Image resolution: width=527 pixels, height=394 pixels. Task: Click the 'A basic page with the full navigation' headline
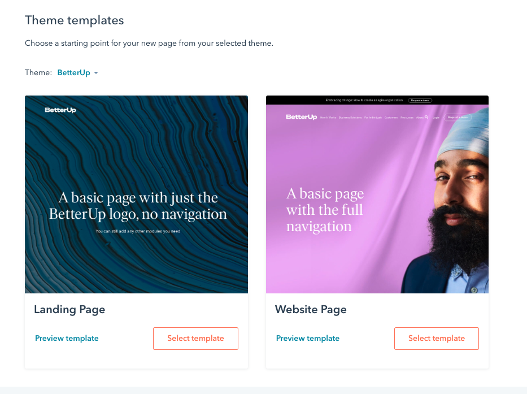tap(325, 210)
